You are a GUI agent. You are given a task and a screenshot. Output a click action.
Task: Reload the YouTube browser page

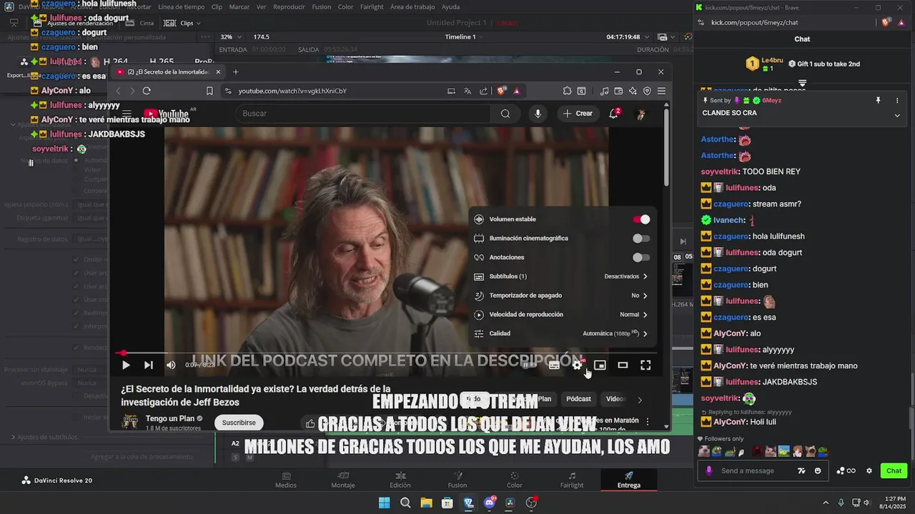pyautogui.click(x=147, y=91)
